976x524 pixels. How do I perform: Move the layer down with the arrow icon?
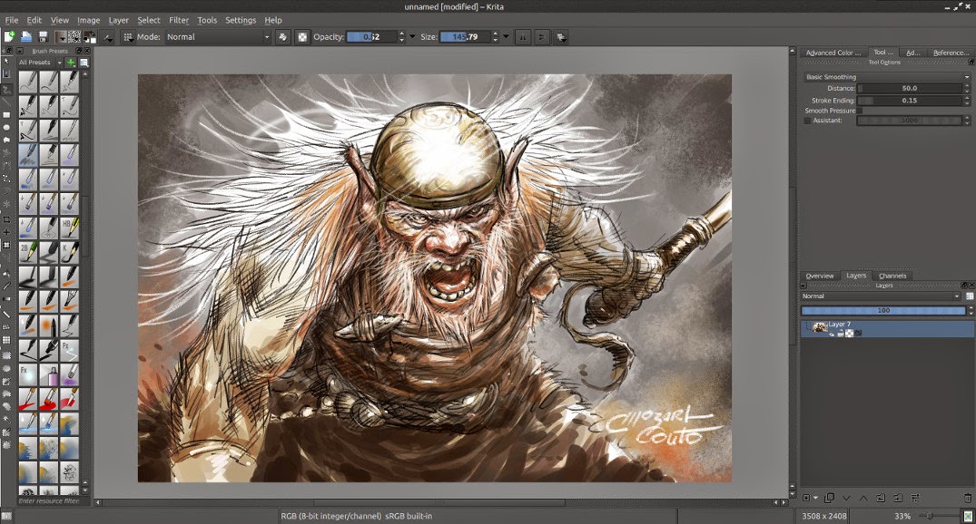(x=846, y=498)
